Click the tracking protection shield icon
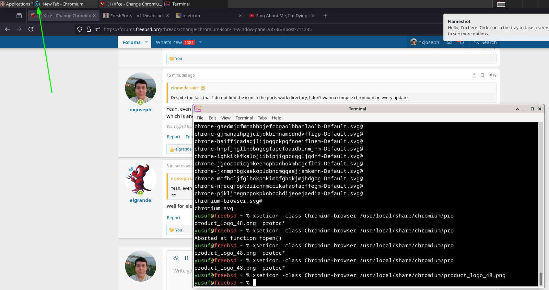Viewport: 549px width, 290px height. click(x=80, y=29)
